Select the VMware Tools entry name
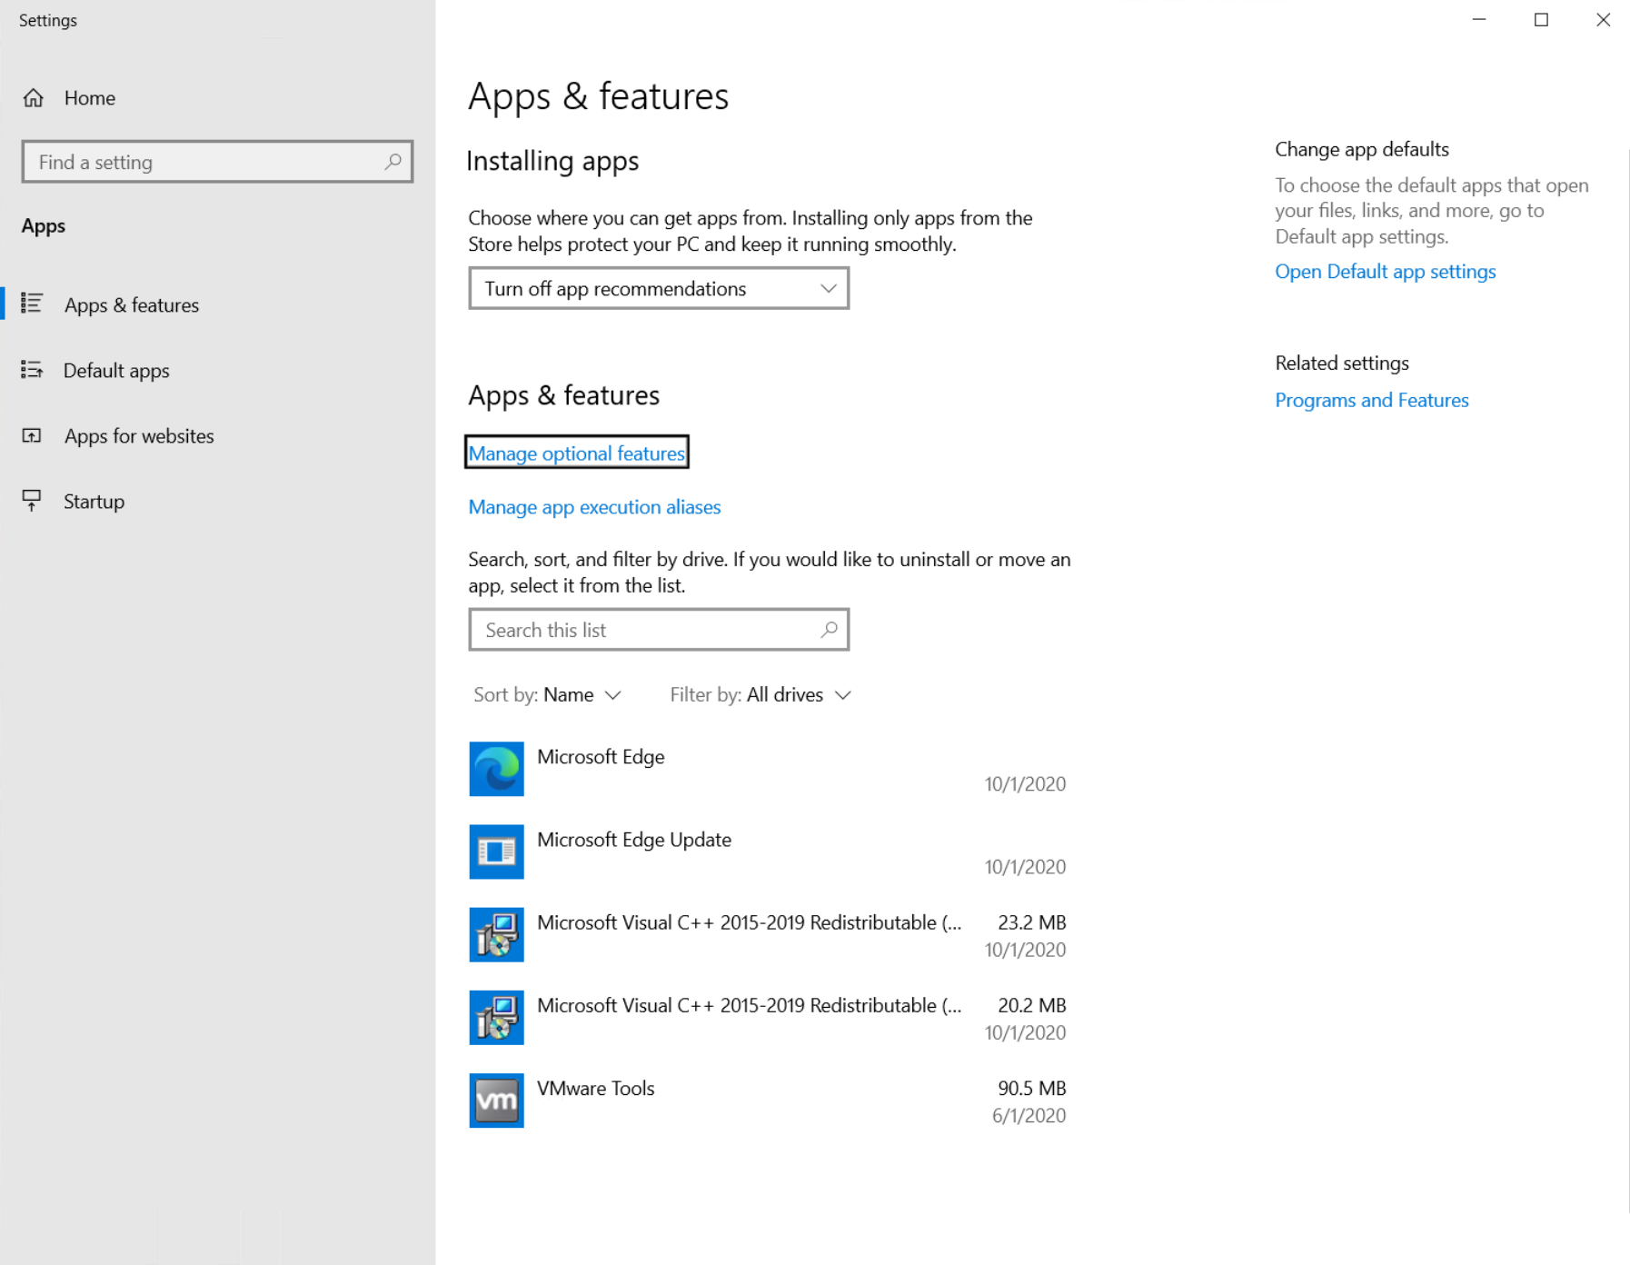This screenshot has width=1630, height=1265. click(596, 1089)
